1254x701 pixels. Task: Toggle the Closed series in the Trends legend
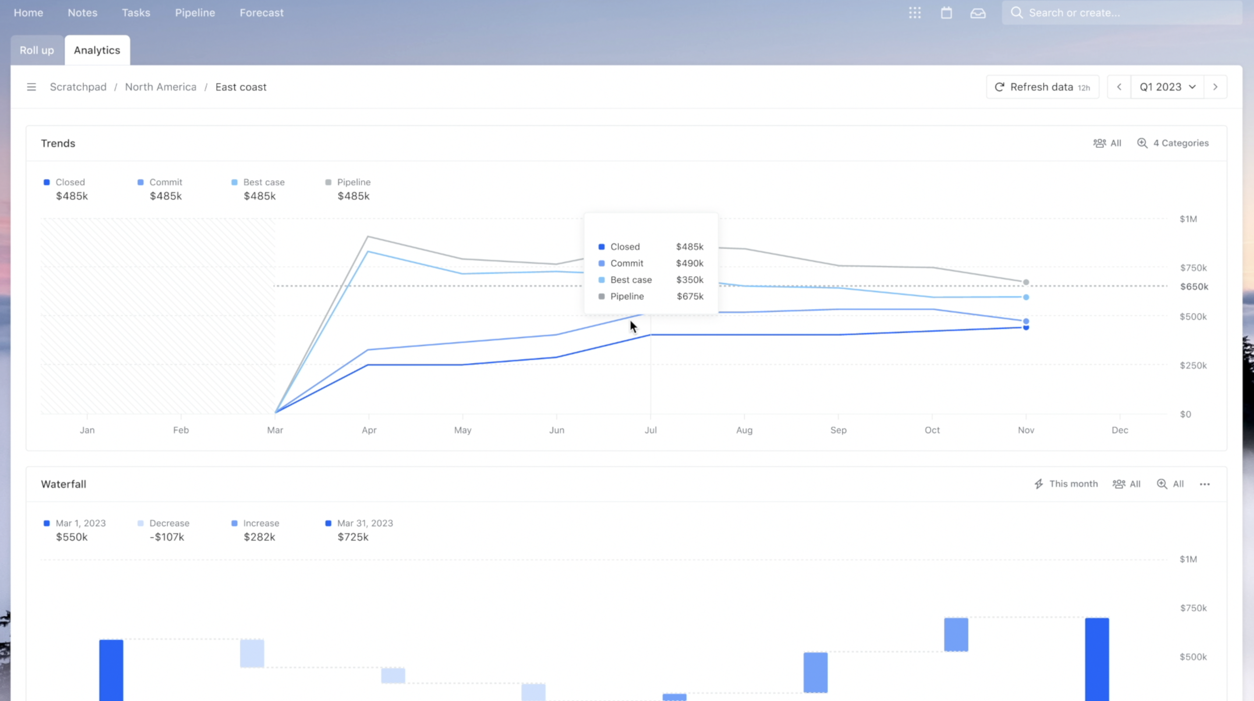[x=65, y=182]
